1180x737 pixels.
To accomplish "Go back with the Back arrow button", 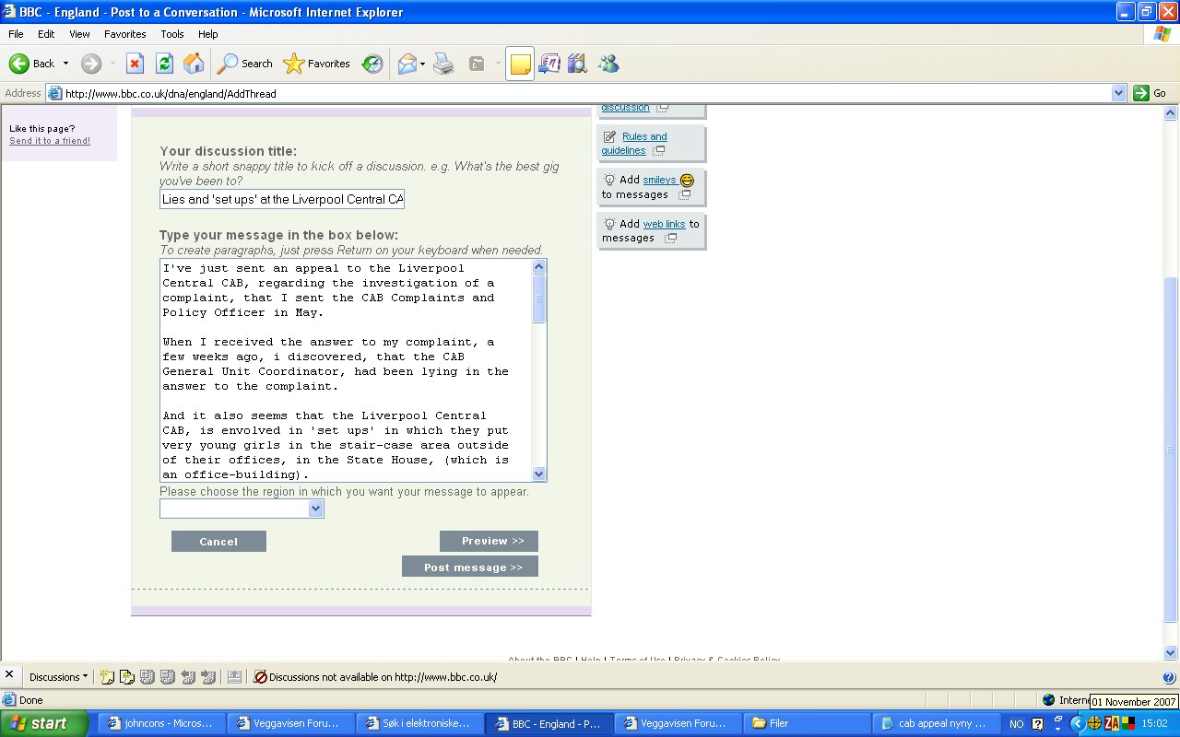I will [x=31, y=64].
